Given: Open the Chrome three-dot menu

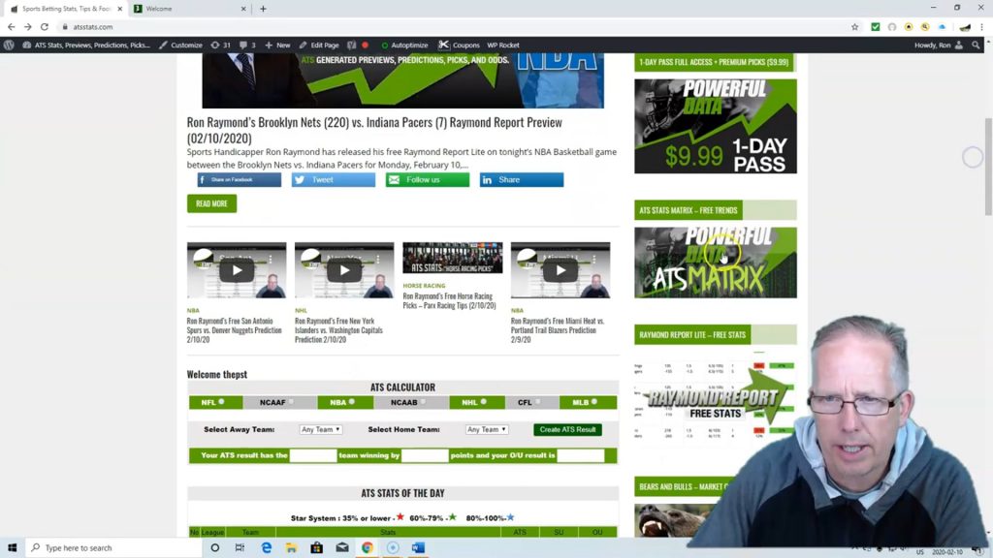Looking at the screenshot, I should [x=981, y=26].
